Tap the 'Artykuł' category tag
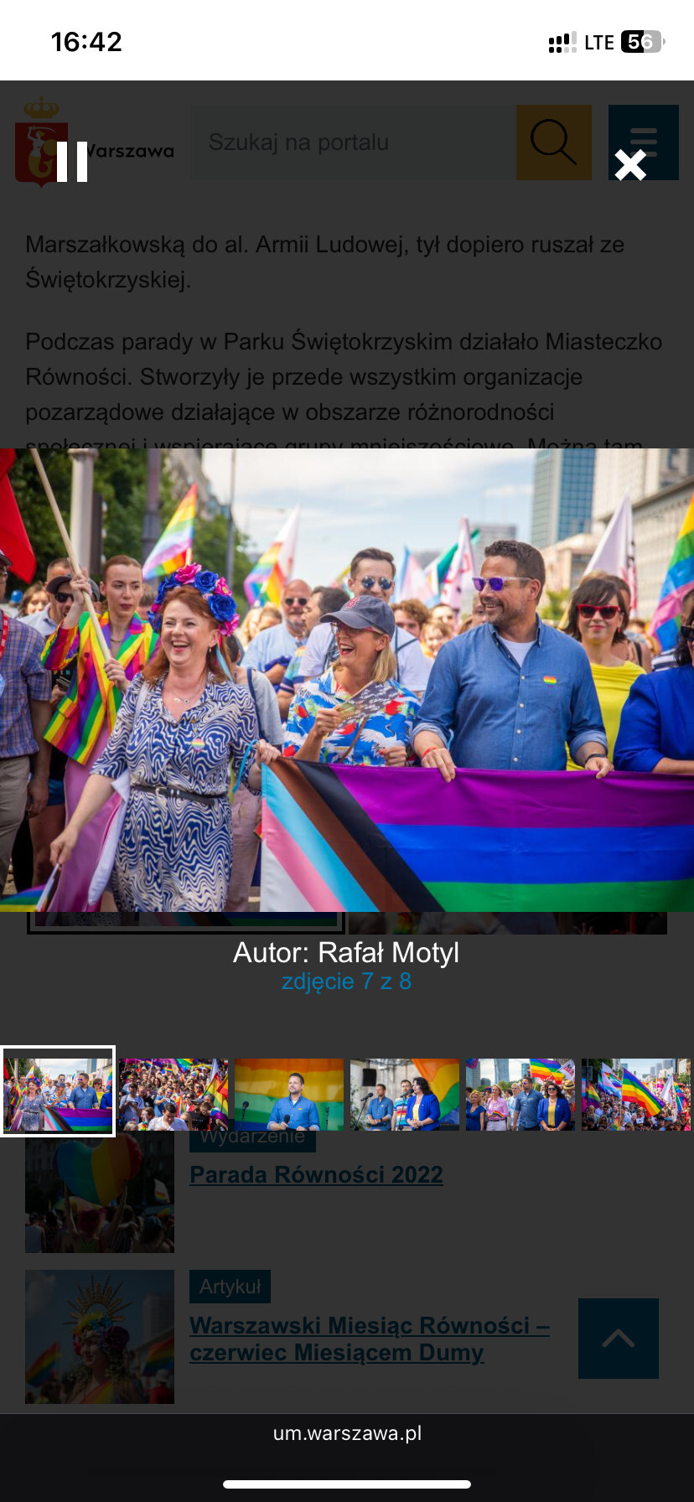This screenshot has width=694, height=1502. [230, 1287]
